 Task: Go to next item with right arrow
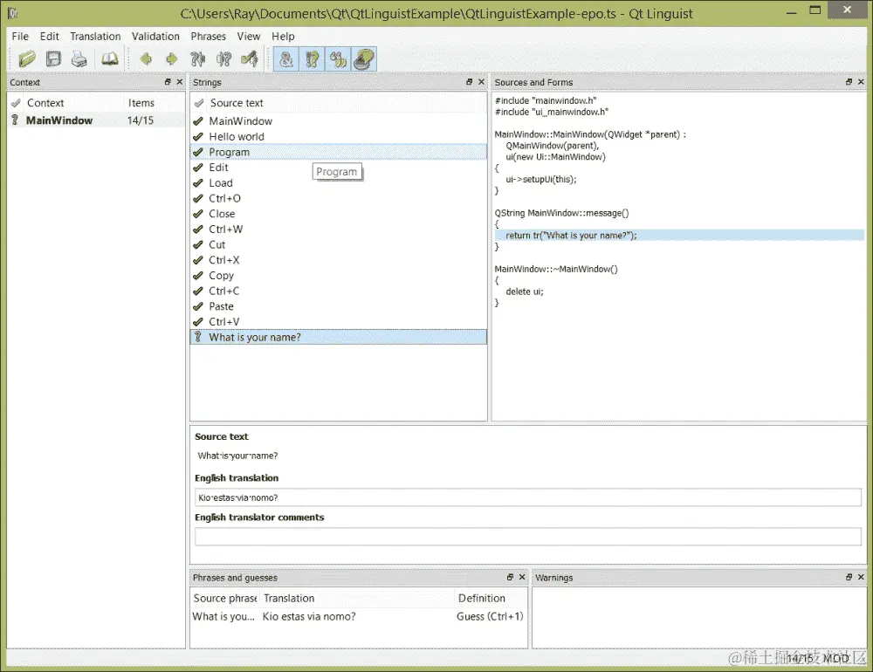[171, 59]
